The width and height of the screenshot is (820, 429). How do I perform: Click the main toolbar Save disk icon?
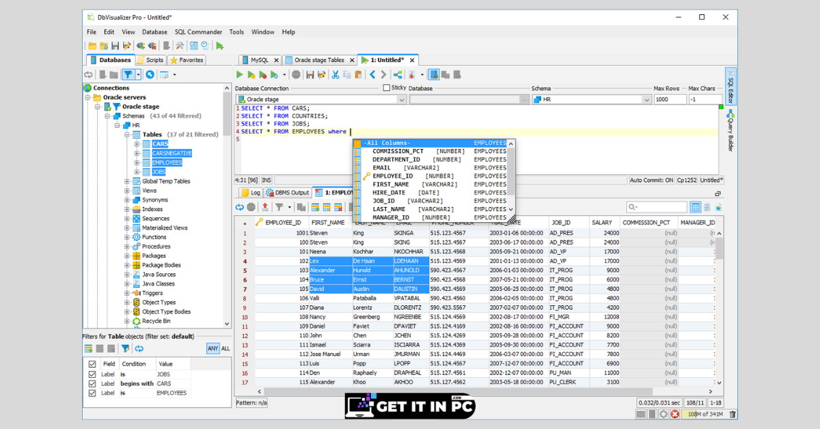(x=115, y=46)
